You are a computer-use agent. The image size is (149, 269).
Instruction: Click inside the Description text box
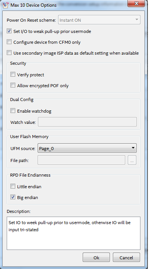(74, 233)
